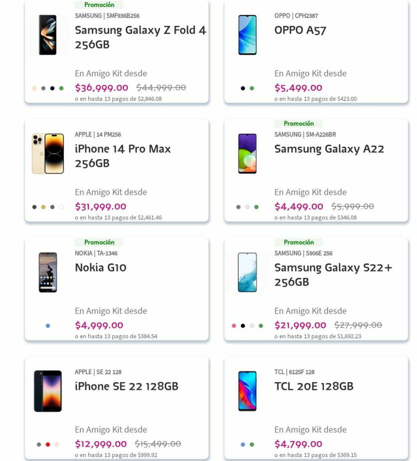Open the TCL 20E 128GB product title
Screen dimensions: 417x461
tap(314, 386)
